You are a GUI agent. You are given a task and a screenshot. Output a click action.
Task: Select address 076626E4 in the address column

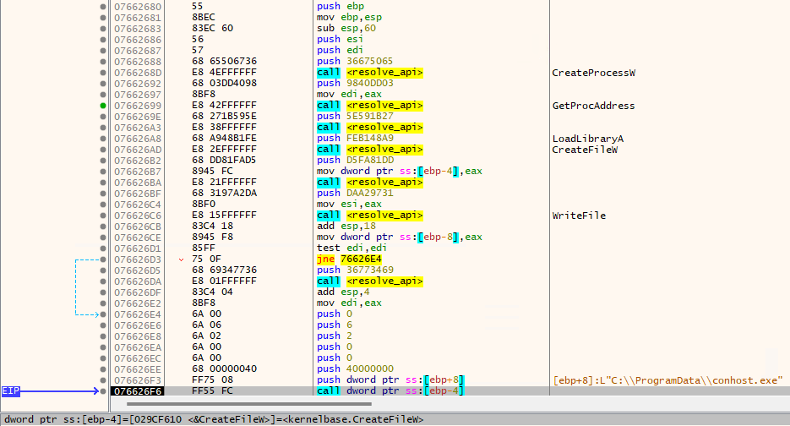(x=139, y=314)
